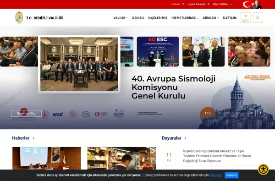Image resolution: width=275 pixels, height=181 pixels.
Task: Select the 40.ESC opening ceremony thumbnail
Action: point(158,52)
